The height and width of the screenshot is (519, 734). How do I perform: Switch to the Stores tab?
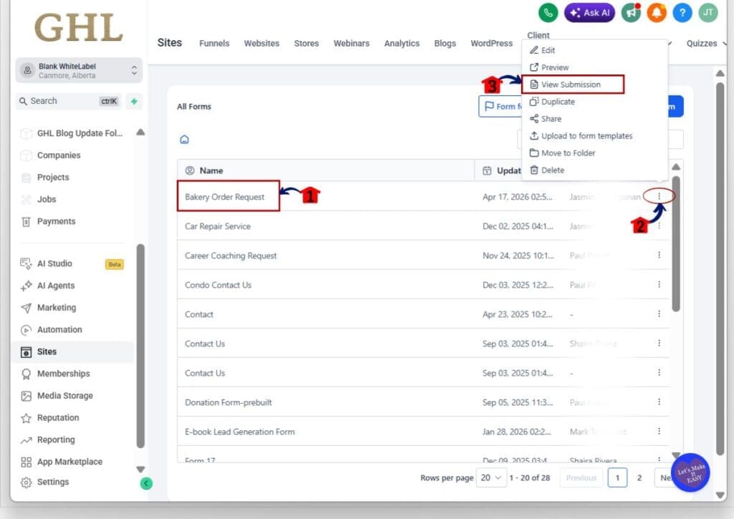307,44
